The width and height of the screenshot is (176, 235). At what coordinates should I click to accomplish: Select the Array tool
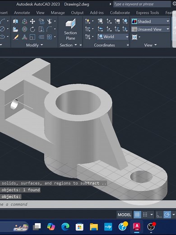49,37
